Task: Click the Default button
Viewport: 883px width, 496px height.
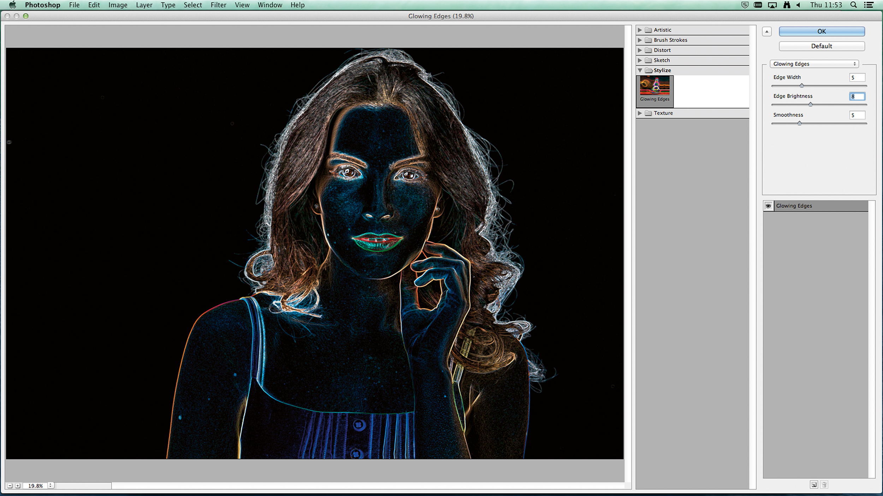Action: point(822,46)
